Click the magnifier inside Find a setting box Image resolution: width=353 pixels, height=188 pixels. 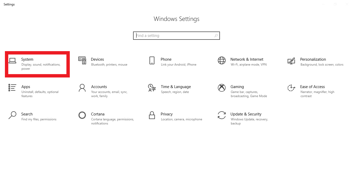point(216,36)
